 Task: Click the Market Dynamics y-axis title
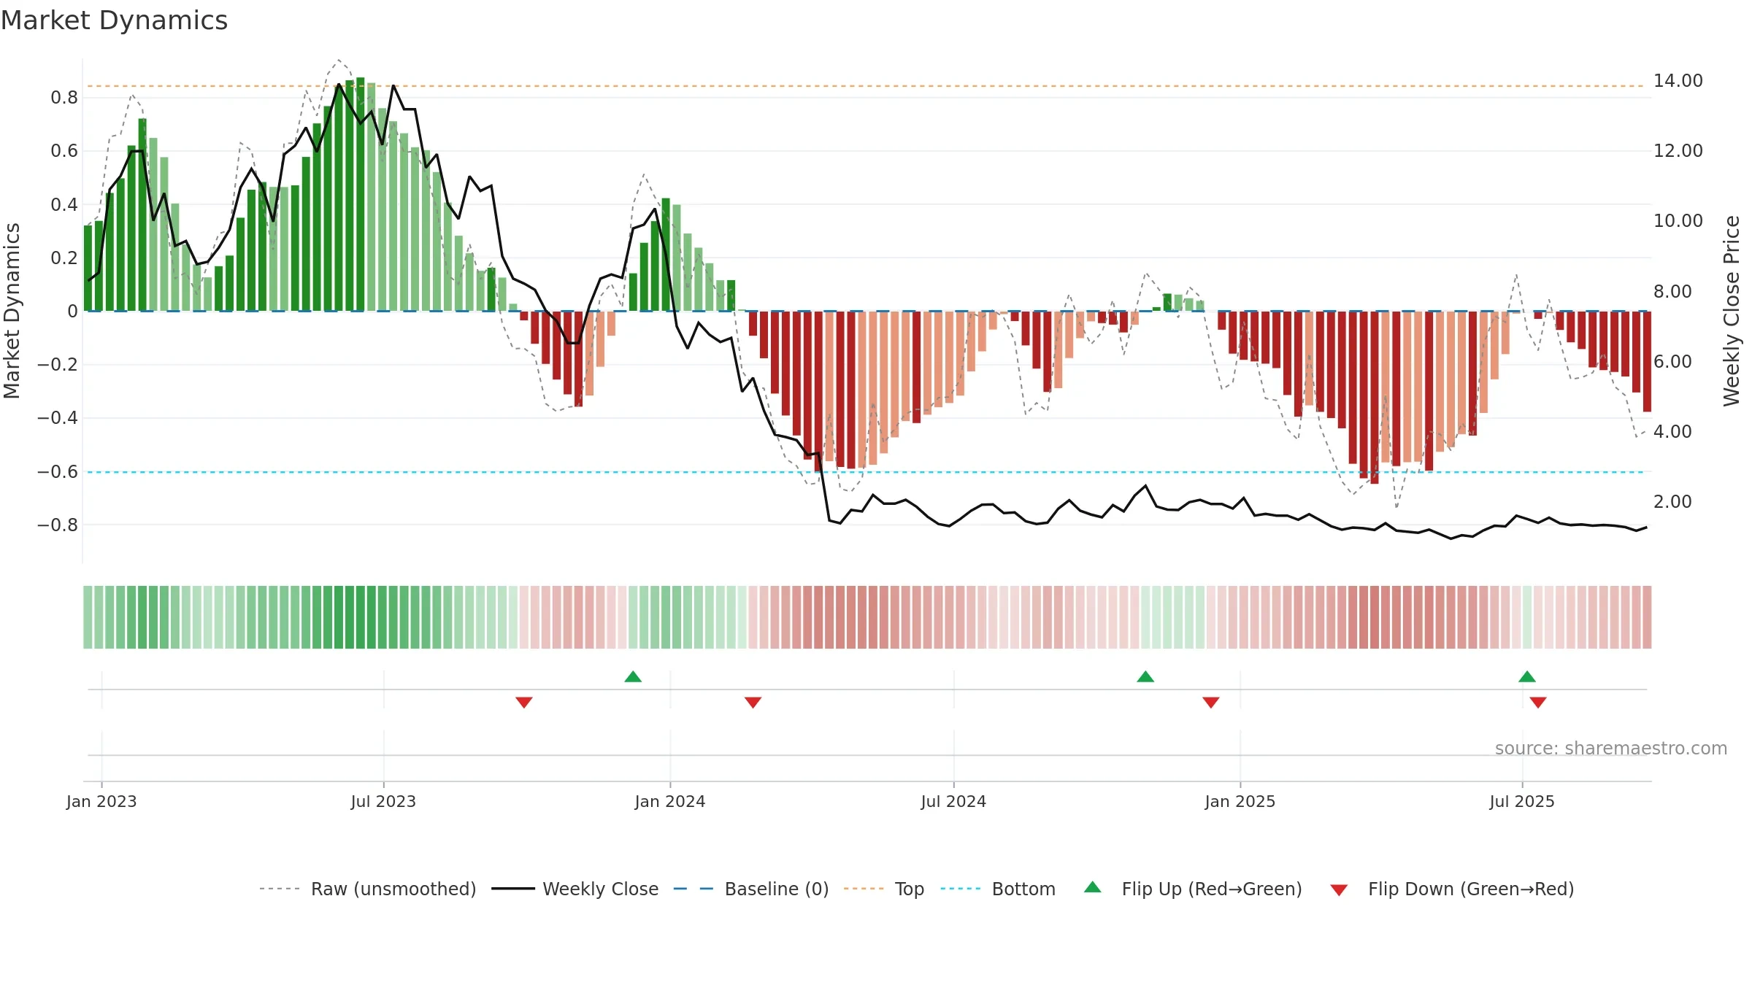[x=12, y=311]
